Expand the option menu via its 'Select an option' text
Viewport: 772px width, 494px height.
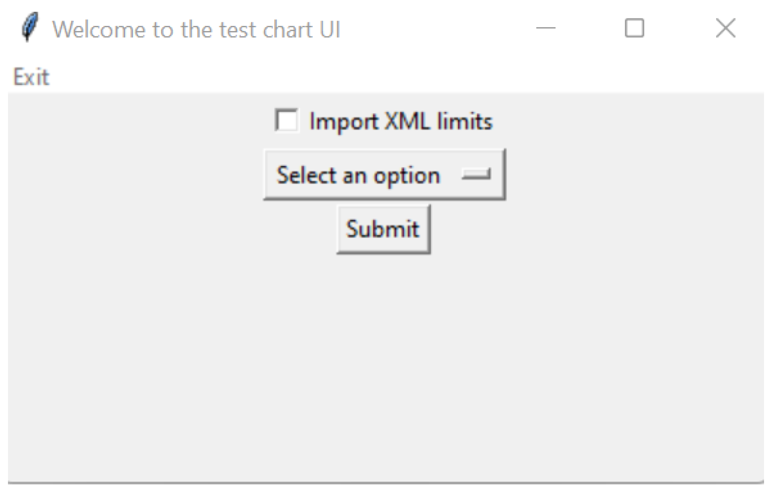coord(358,175)
